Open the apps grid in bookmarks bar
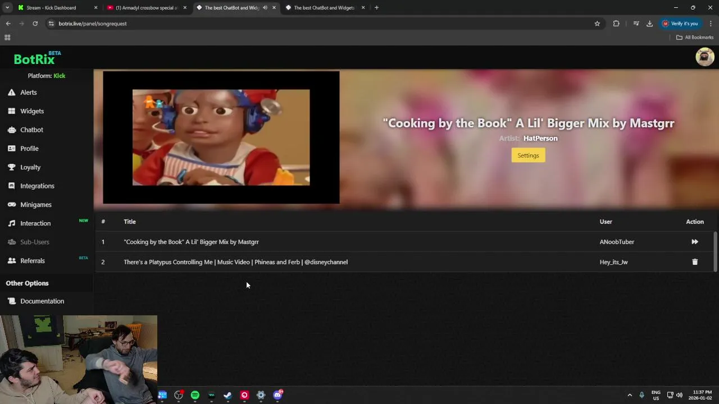 click(x=7, y=38)
